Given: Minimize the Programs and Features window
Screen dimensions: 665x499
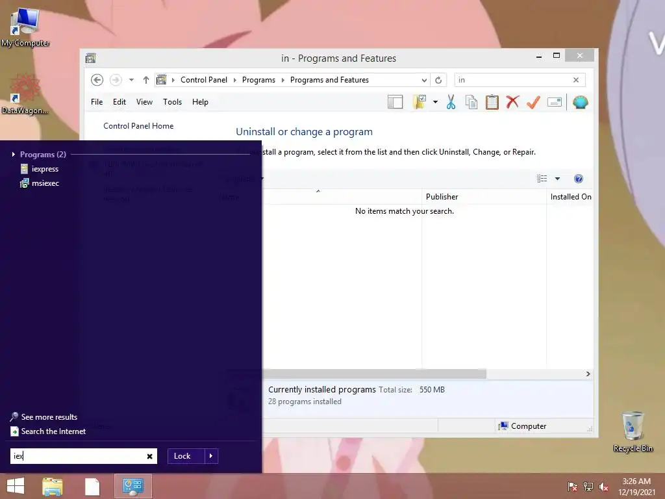Looking at the screenshot, I should (539, 56).
